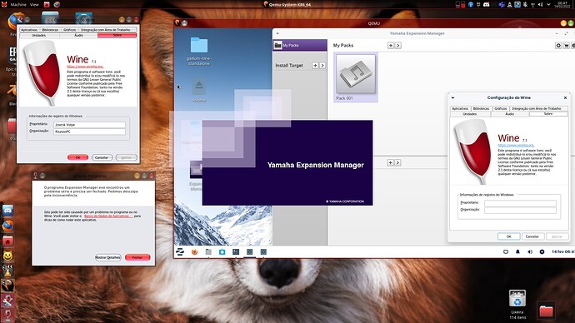Switch to Áudio tab in host red Wine window
This screenshot has width=575, height=323.
point(78,36)
